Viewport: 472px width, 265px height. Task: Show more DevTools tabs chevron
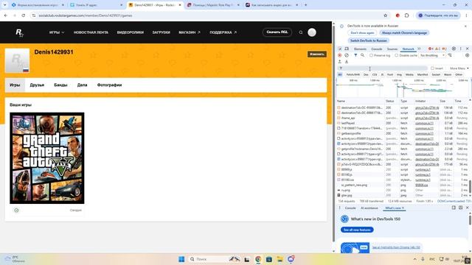pyautogui.click(x=419, y=49)
